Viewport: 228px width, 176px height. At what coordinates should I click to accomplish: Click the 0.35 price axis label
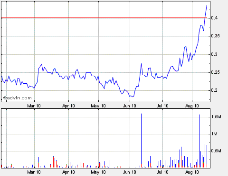[216, 36]
